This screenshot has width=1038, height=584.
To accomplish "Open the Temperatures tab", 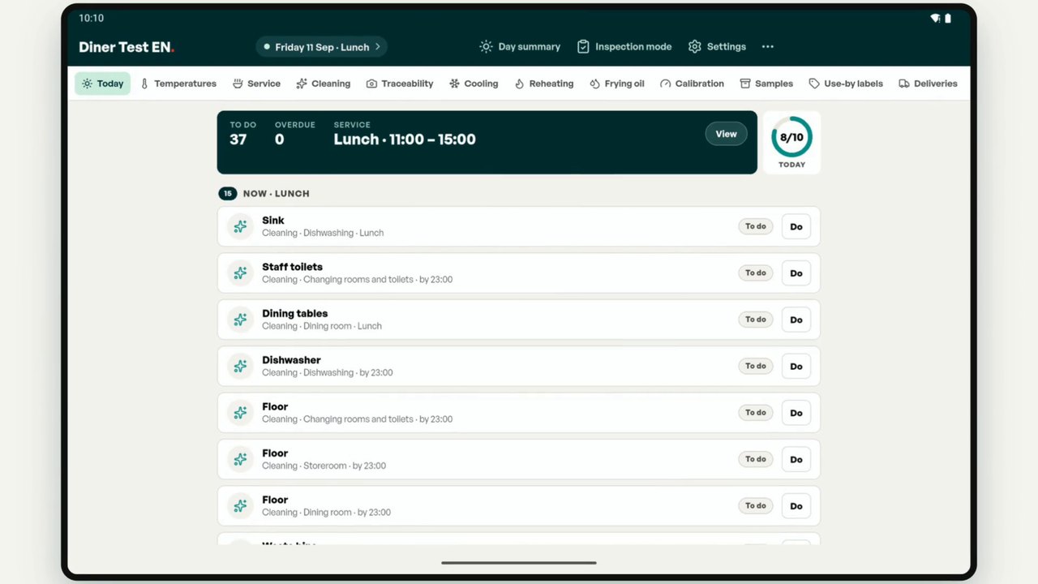I will [178, 84].
